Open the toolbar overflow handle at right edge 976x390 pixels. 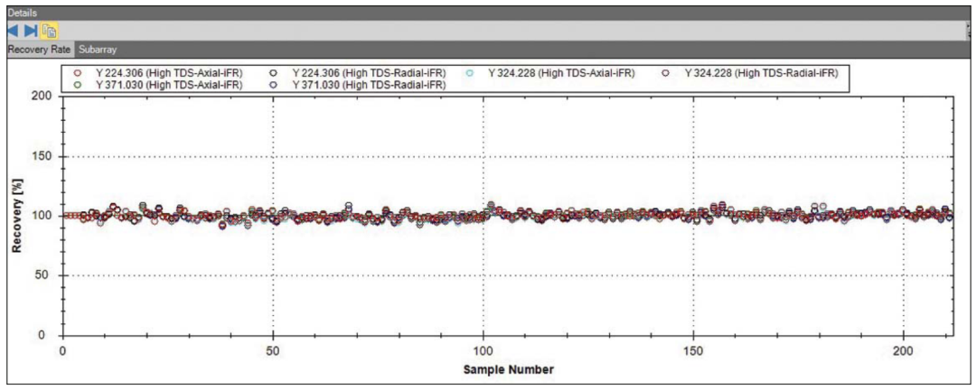(971, 30)
